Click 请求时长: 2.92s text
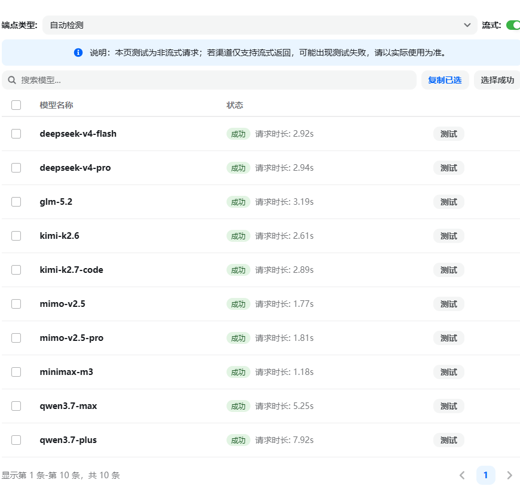The height and width of the screenshot is (486, 520). pyautogui.click(x=285, y=134)
